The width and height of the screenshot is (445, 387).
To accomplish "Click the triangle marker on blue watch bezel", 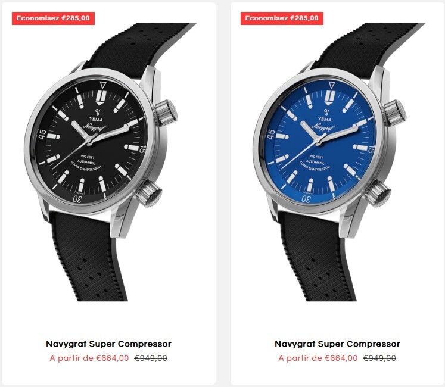I will click(331, 85).
